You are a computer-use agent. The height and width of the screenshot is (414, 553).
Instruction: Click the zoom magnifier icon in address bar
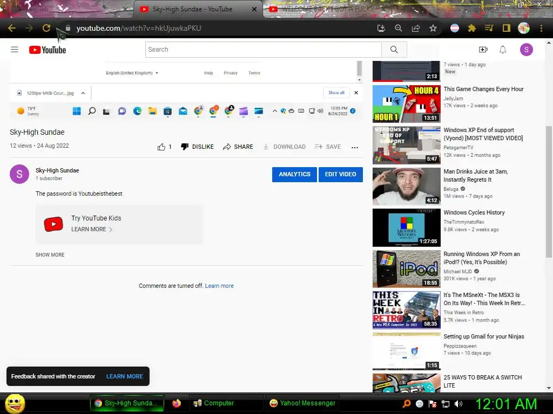[x=398, y=28]
